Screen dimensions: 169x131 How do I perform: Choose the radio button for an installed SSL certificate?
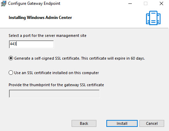pos(11,73)
